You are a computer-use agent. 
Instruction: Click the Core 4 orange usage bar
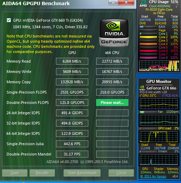148,44
